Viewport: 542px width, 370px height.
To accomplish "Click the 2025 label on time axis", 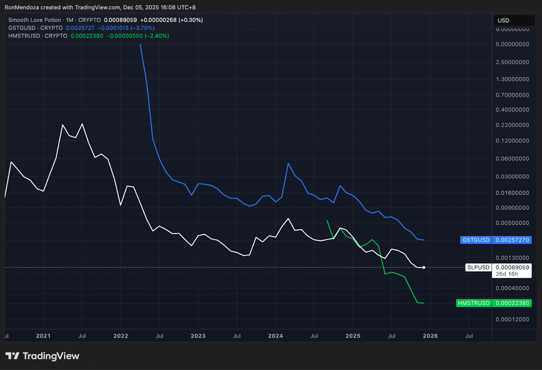I will pos(353,336).
